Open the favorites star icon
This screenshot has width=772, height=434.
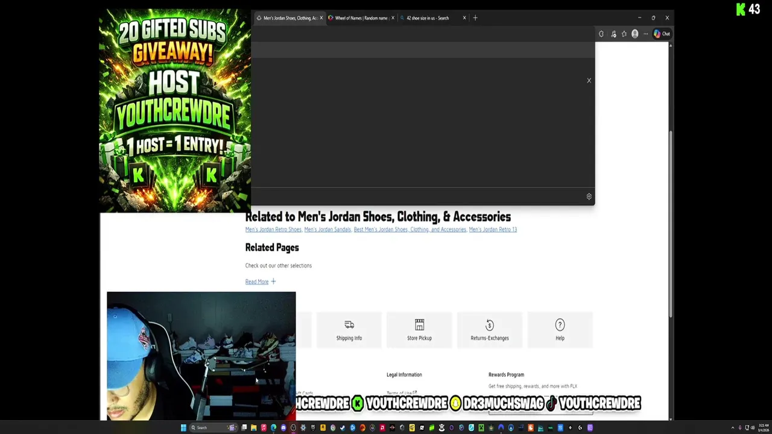tap(624, 34)
